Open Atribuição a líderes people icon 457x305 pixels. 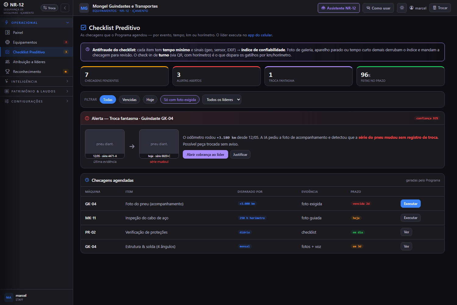tap(8, 62)
